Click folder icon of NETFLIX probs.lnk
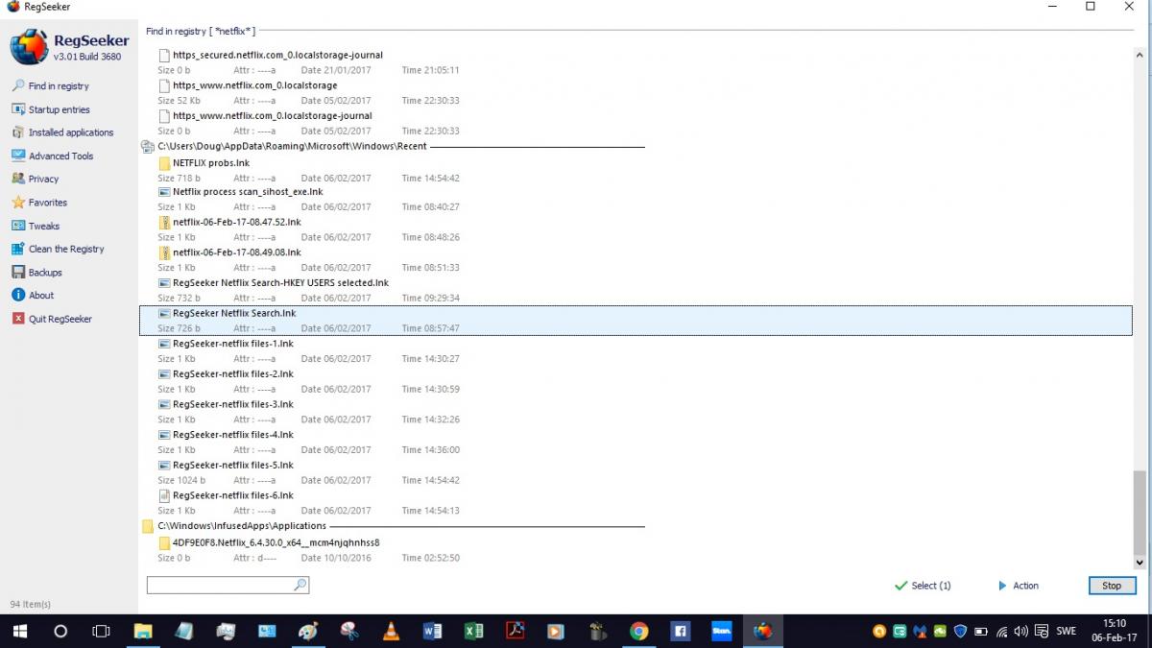The height and width of the screenshot is (648, 1152). click(164, 163)
